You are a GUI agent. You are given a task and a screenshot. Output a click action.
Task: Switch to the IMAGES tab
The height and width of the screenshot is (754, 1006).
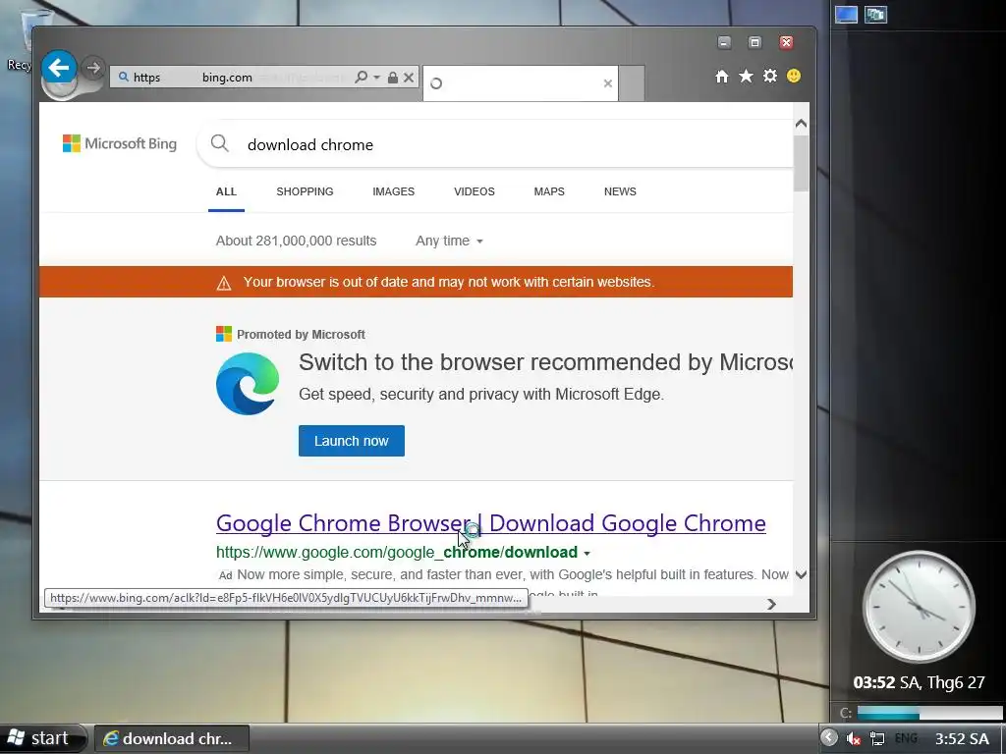pos(393,191)
